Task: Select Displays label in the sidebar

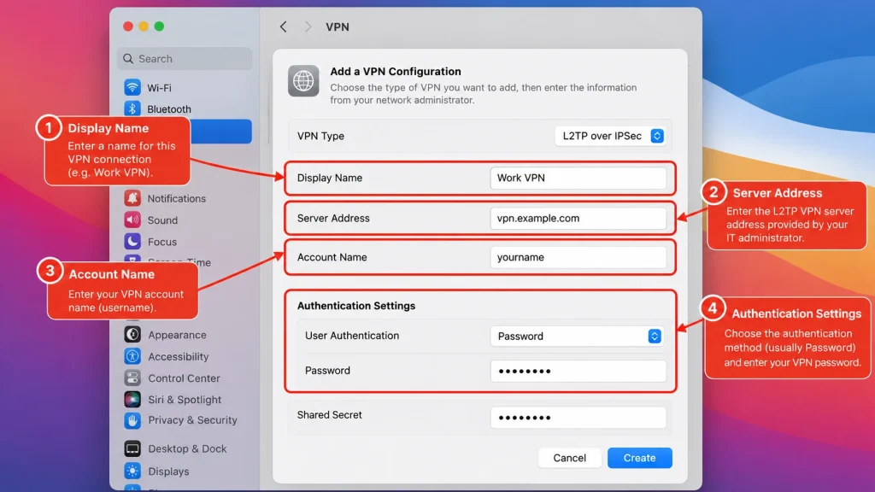Action: point(168,471)
